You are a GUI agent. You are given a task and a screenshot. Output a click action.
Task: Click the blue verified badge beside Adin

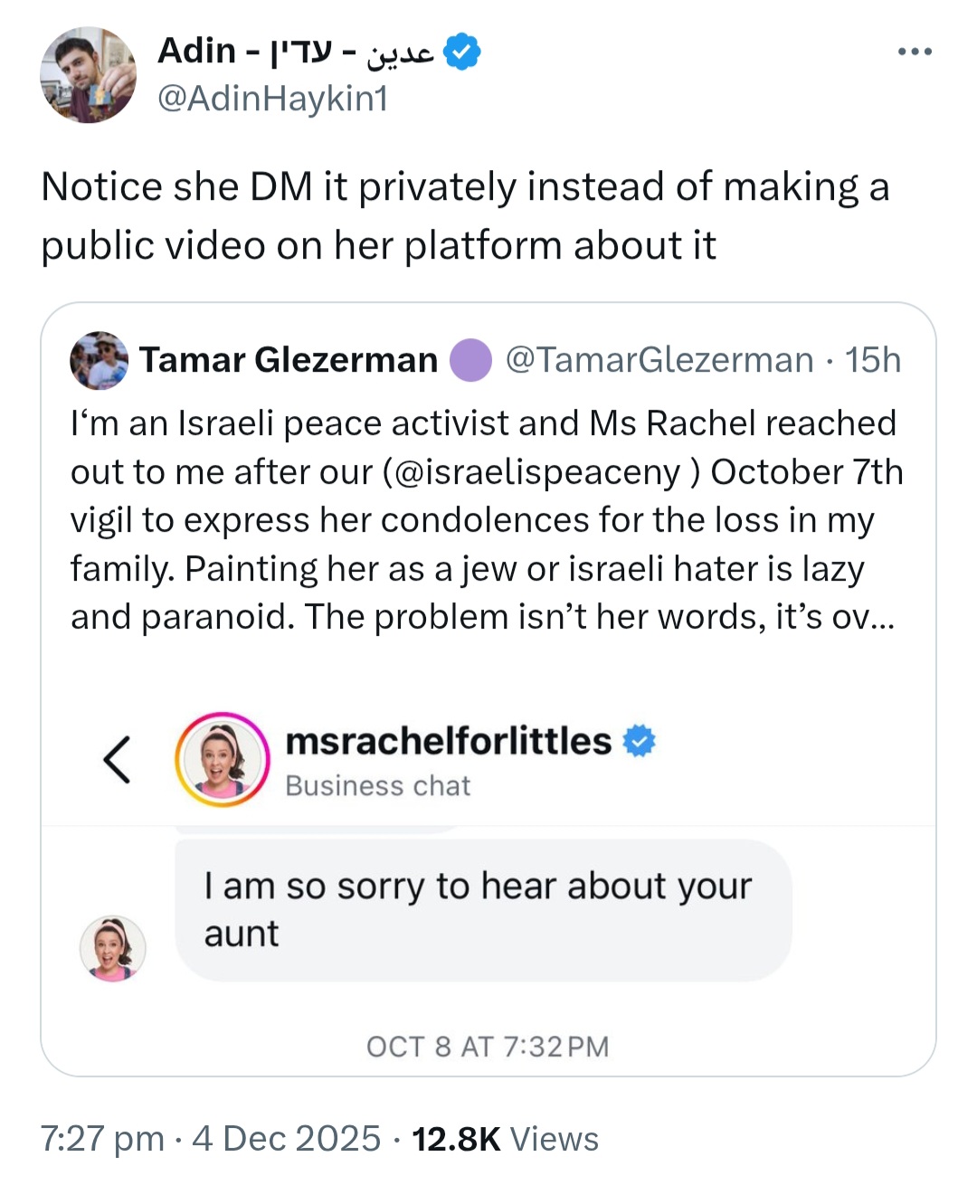point(463,52)
